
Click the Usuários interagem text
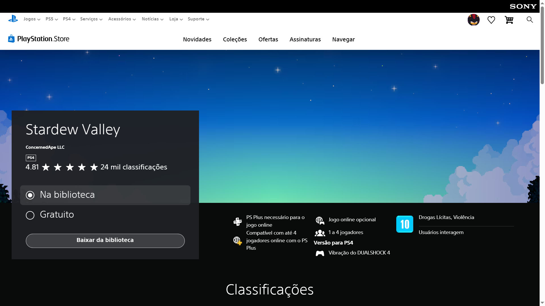441,232
